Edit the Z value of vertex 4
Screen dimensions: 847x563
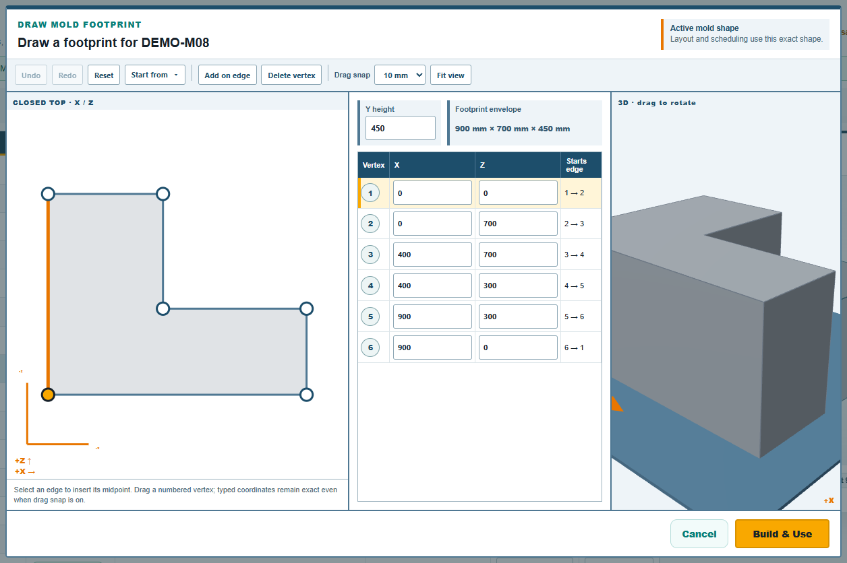click(x=518, y=286)
